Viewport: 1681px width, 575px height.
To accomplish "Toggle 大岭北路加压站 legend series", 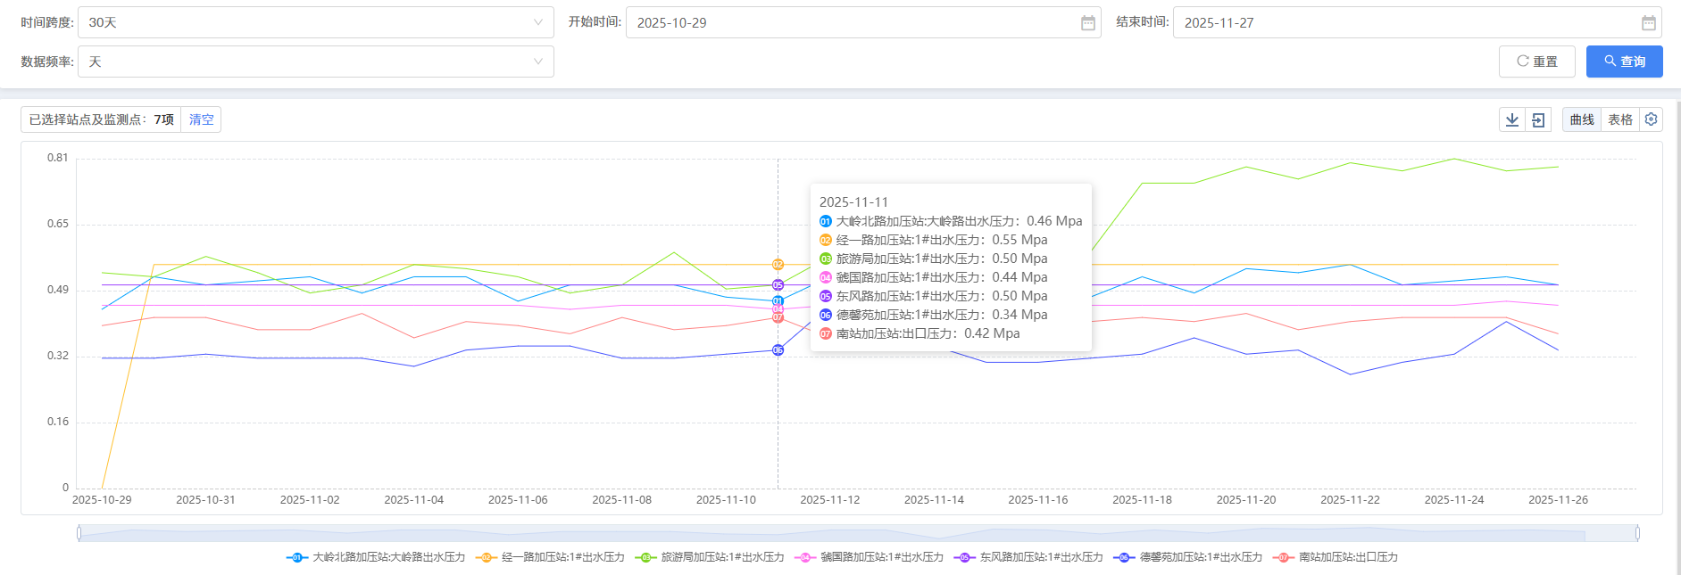I will (376, 557).
